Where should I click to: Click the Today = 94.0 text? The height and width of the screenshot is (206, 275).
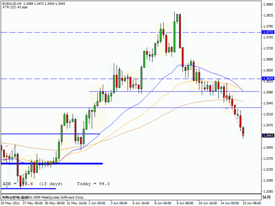click(x=93, y=184)
